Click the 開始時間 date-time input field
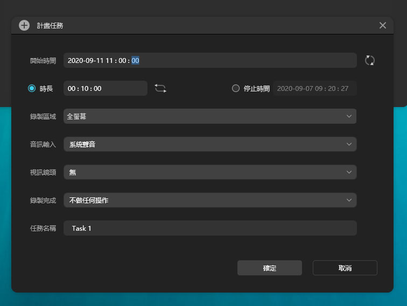Viewport: 407px width, 306px height. (x=210, y=60)
